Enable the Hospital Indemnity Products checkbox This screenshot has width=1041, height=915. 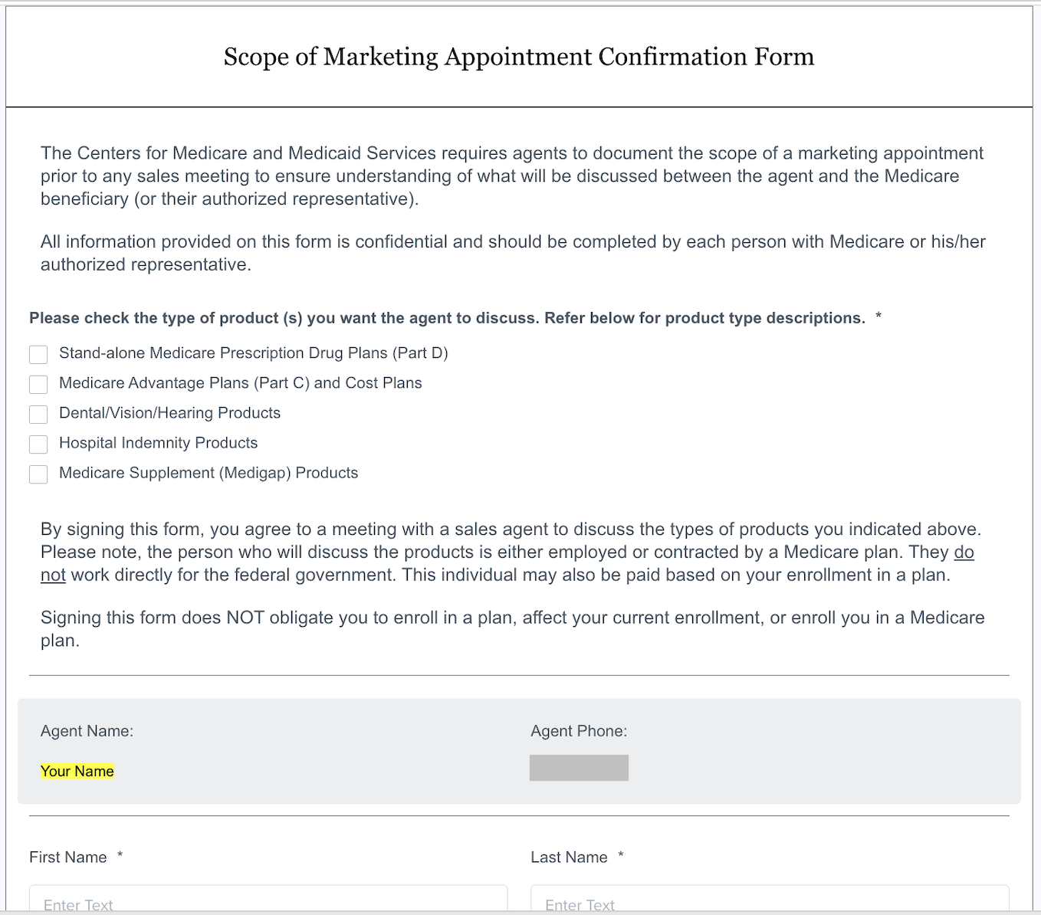38,444
